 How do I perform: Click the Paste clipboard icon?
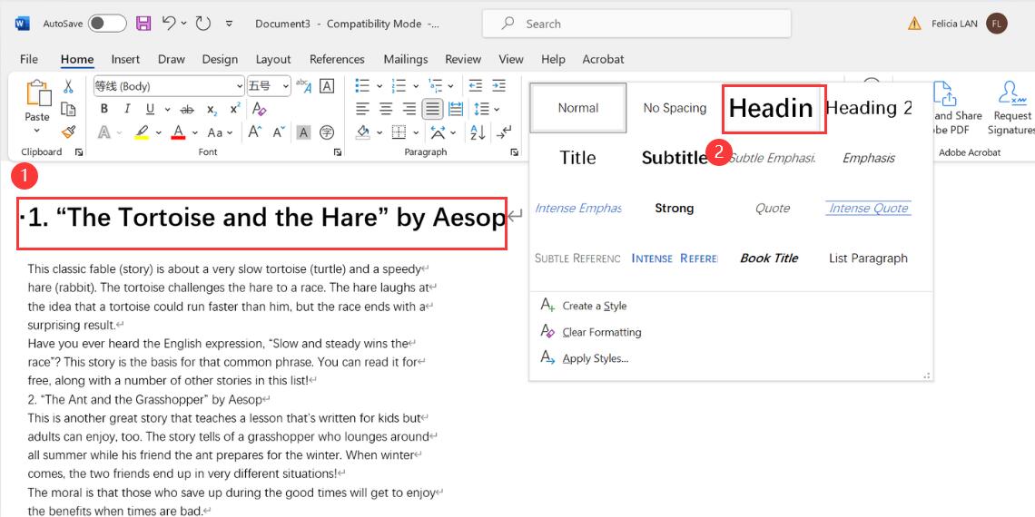(x=37, y=93)
